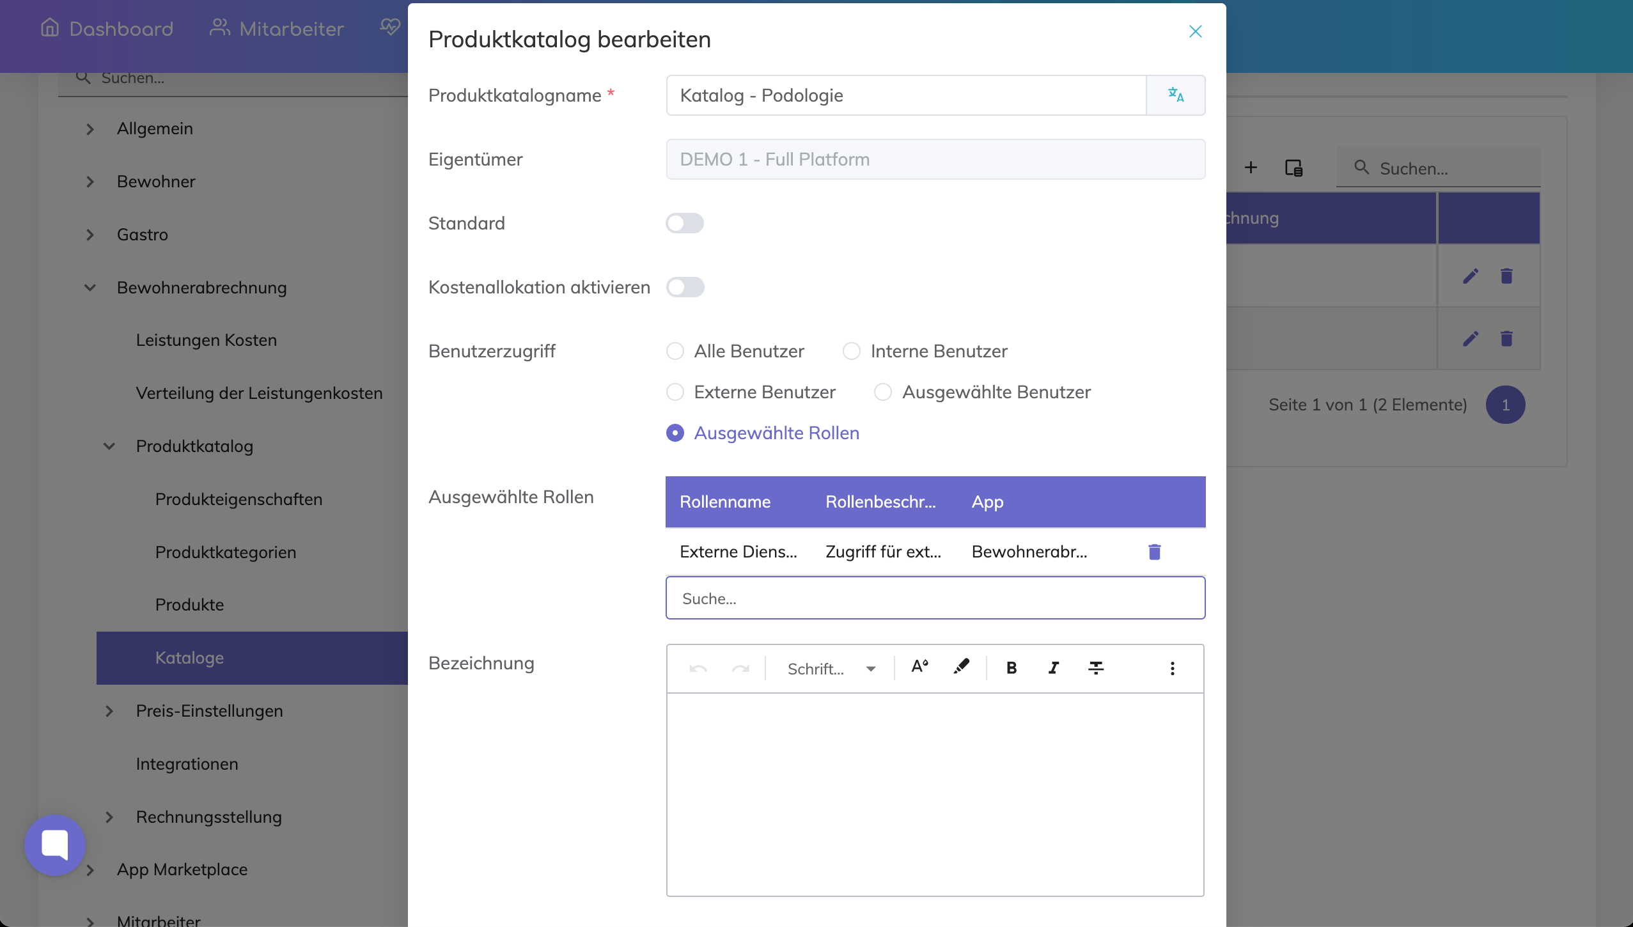This screenshot has width=1633, height=927.
Task: Apply bold formatting in the Bezeichnung editor
Action: click(x=1012, y=668)
